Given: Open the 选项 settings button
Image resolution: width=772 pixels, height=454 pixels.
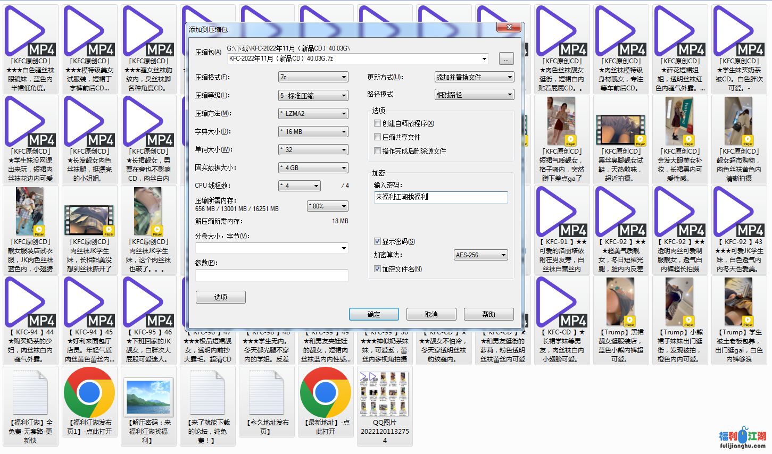Looking at the screenshot, I should point(220,297).
